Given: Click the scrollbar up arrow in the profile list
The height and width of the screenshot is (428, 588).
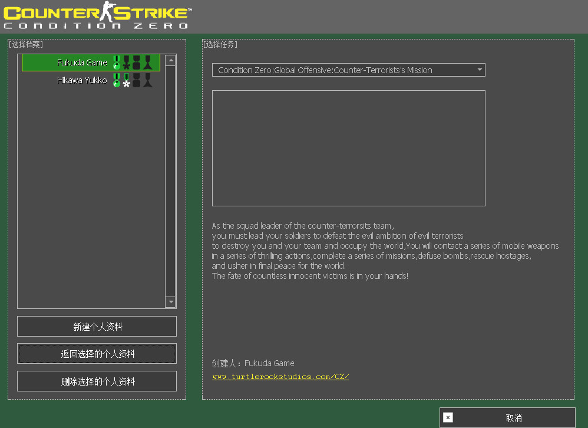Looking at the screenshot, I should 170,59.
